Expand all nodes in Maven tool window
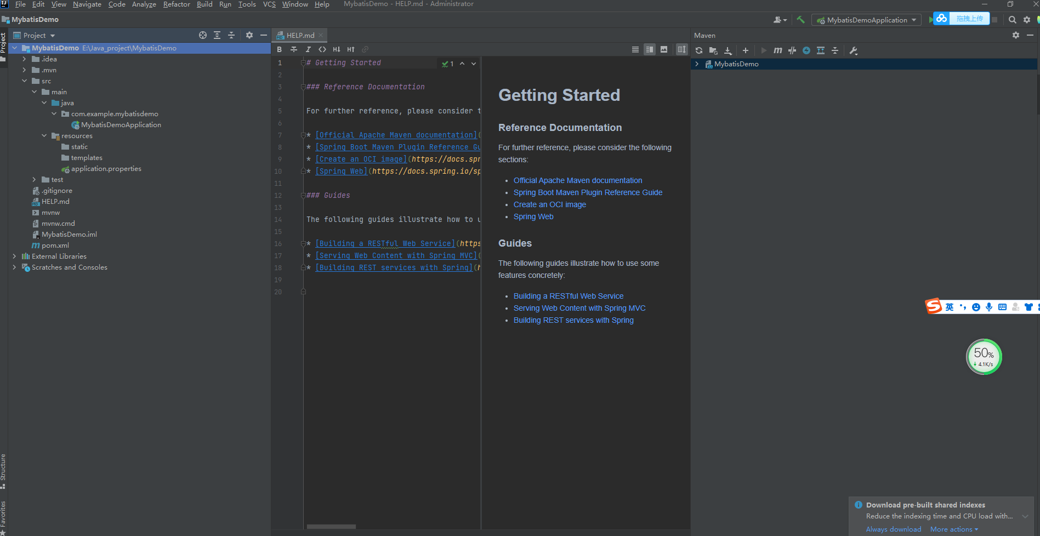This screenshot has width=1040, height=536. (x=821, y=50)
